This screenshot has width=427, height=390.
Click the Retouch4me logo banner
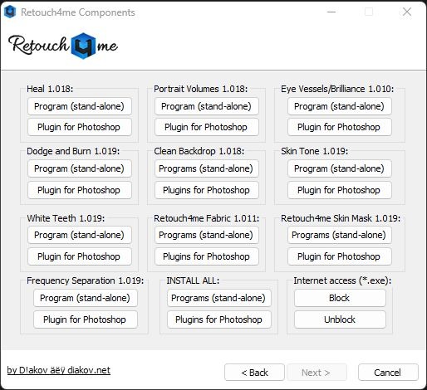63,46
